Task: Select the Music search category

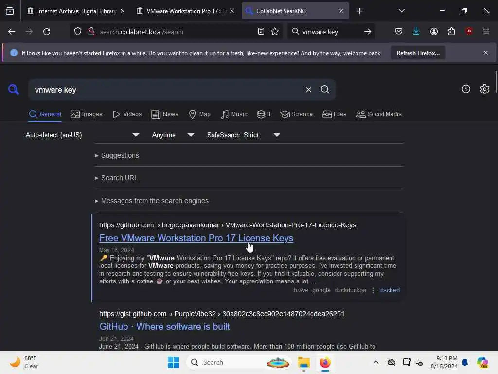Action: click(234, 114)
